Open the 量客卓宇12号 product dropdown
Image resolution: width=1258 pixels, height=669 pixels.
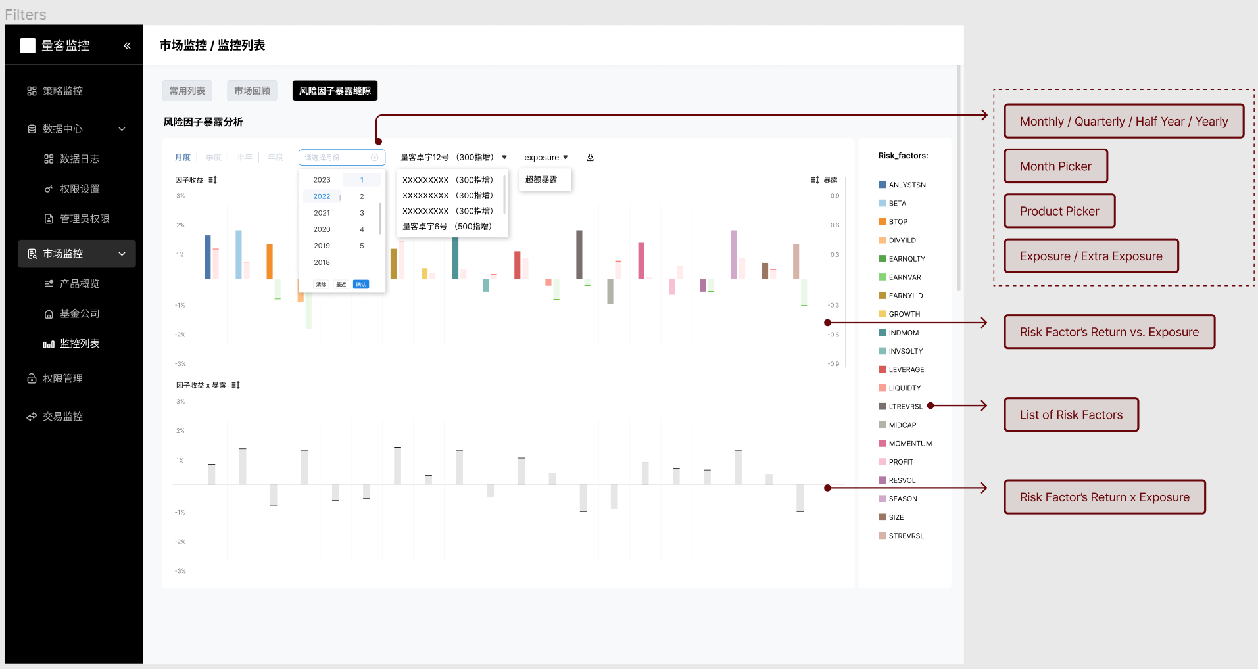pyautogui.click(x=454, y=158)
